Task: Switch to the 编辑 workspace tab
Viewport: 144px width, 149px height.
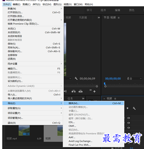Action: coord(117,10)
